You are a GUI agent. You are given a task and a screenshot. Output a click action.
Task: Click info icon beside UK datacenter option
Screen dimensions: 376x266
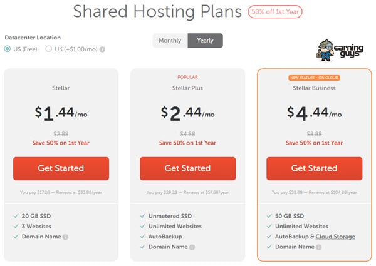[102, 49]
